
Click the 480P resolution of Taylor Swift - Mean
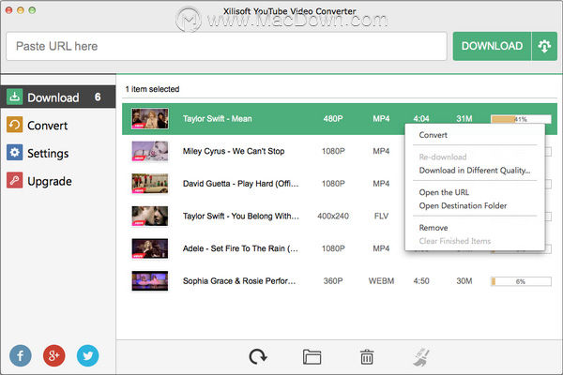click(x=333, y=119)
